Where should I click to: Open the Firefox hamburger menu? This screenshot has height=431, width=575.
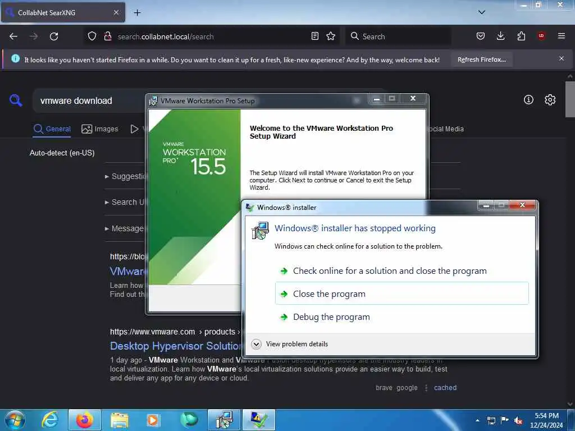[562, 36]
